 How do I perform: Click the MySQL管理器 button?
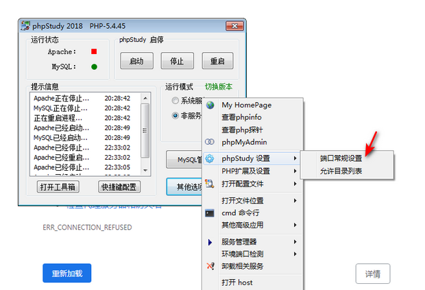[184, 160]
